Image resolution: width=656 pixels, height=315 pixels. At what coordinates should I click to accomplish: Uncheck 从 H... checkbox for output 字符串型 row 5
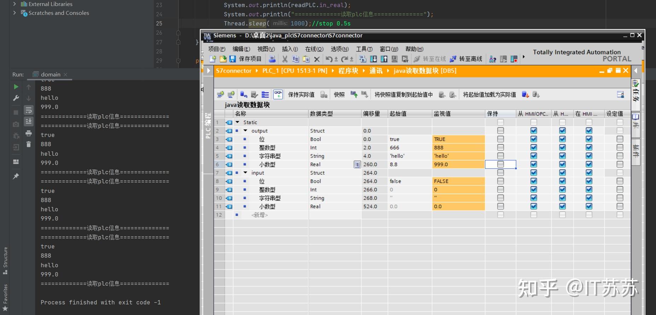pos(562,156)
